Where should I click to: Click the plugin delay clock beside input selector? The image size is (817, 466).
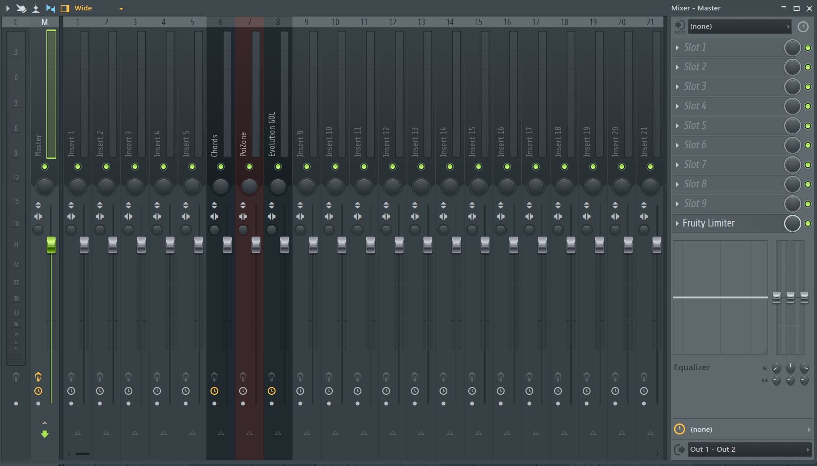click(803, 26)
